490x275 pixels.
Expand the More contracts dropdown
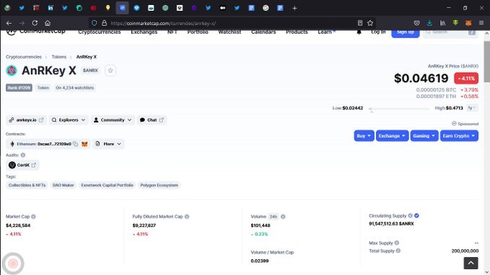click(108, 144)
